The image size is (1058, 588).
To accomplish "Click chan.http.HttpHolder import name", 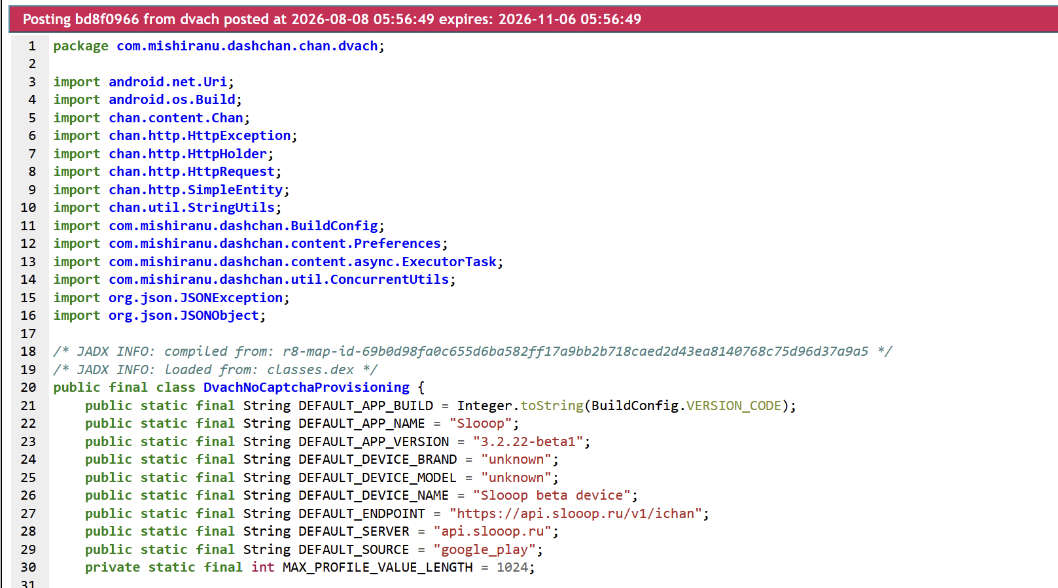I will coord(188,154).
